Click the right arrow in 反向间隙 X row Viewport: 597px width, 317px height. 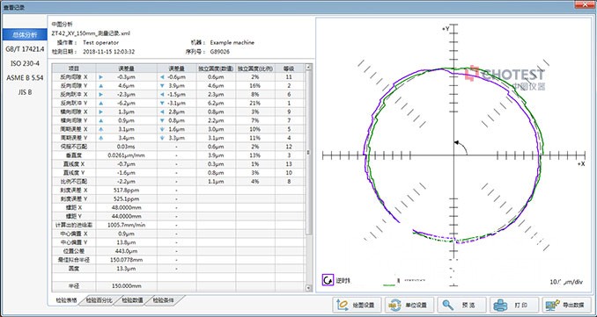tap(101, 77)
